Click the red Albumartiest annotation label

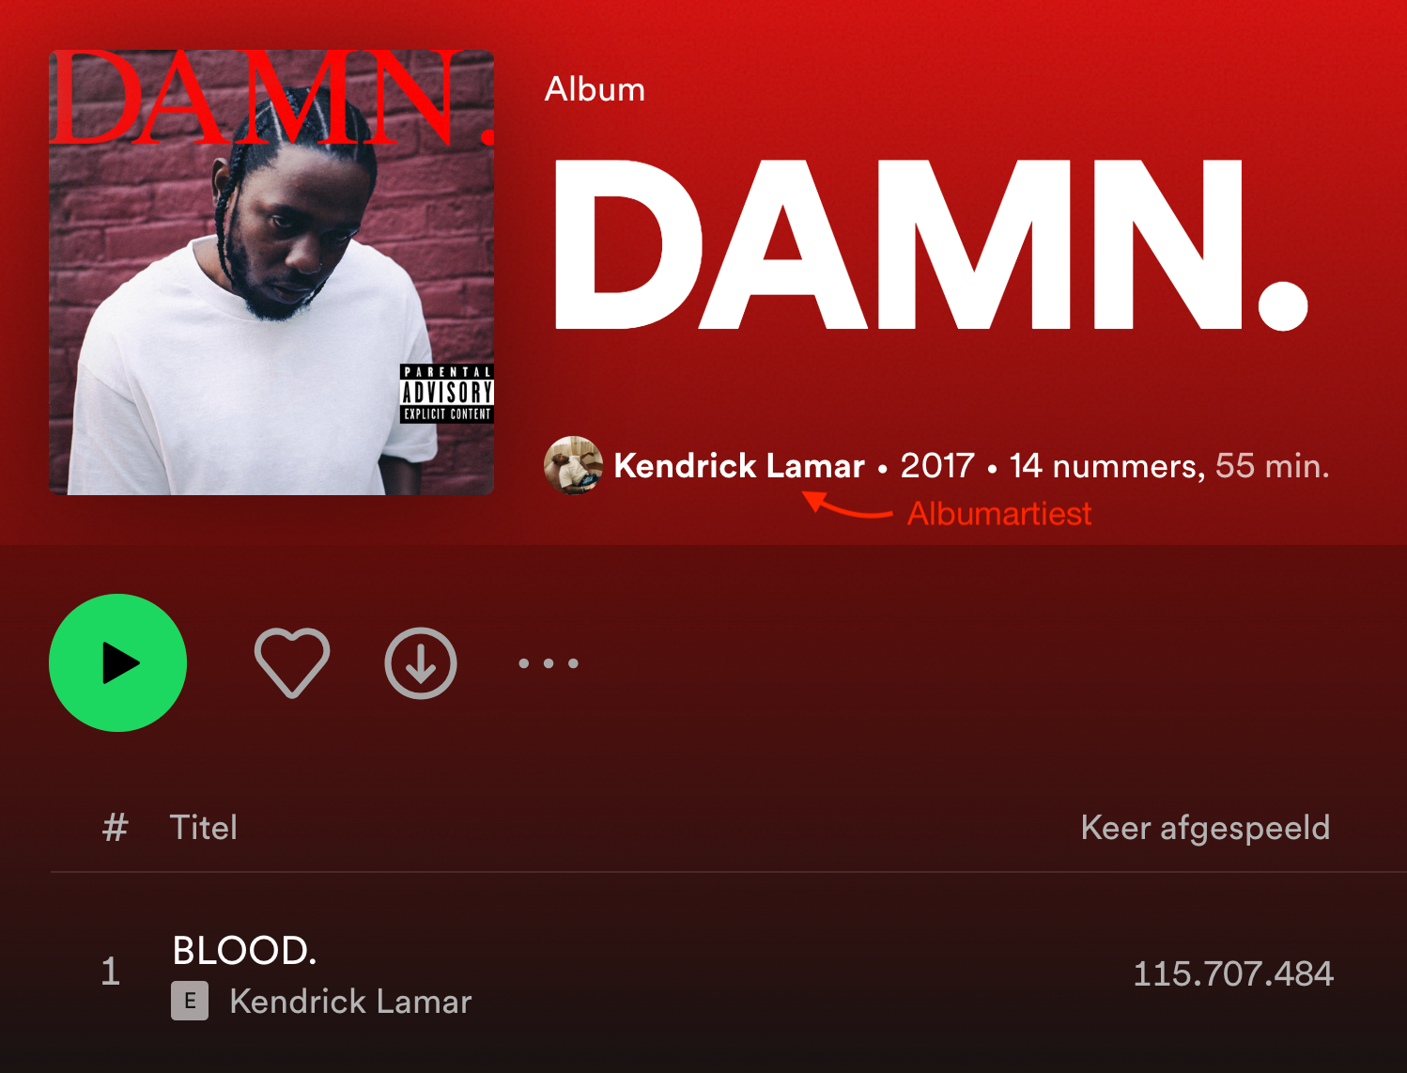coord(999,514)
